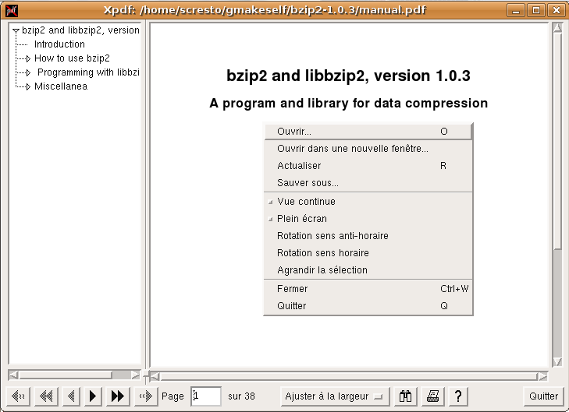Click subtitle "A program and library for data compression"
This screenshot has height=412, width=569.
(348, 103)
